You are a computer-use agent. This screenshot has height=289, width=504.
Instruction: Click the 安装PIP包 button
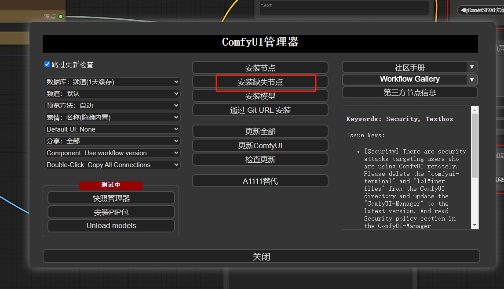tap(111, 212)
